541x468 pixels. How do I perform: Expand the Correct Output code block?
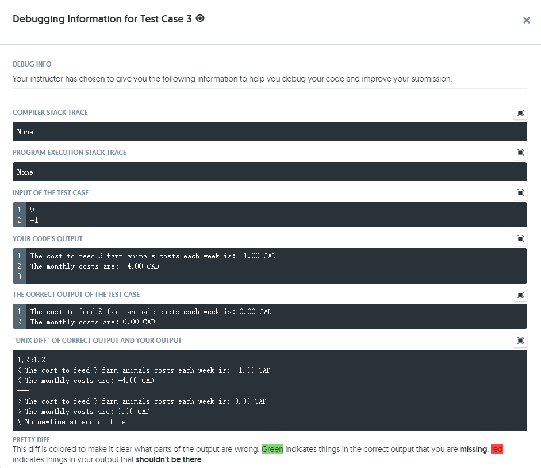[520, 295]
